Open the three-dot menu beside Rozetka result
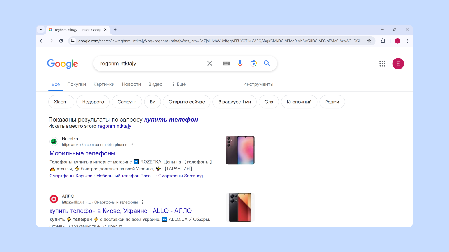This screenshot has width=449, height=252. pos(132,145)
